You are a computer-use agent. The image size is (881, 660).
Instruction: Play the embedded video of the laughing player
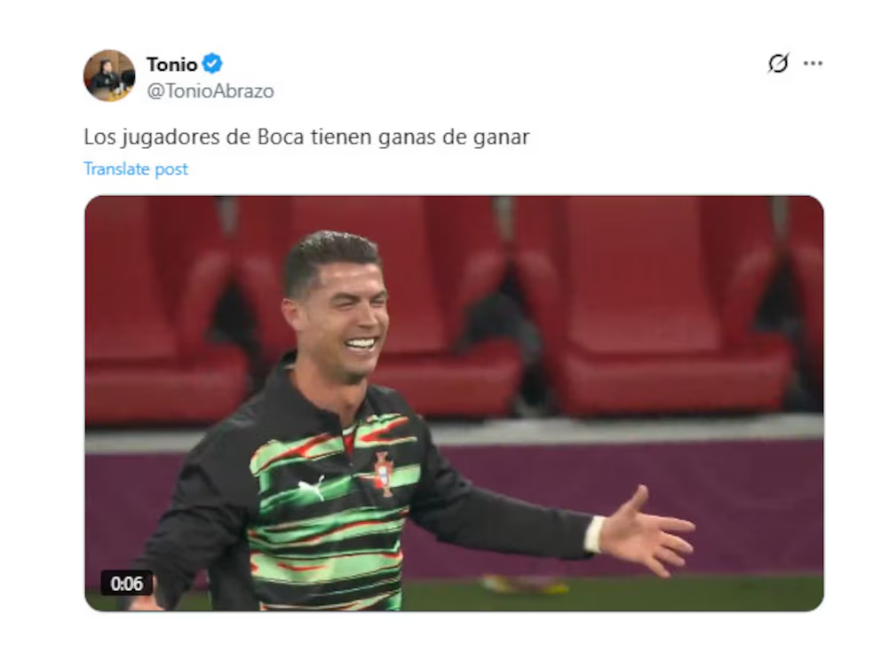click(x=454, y=403)
